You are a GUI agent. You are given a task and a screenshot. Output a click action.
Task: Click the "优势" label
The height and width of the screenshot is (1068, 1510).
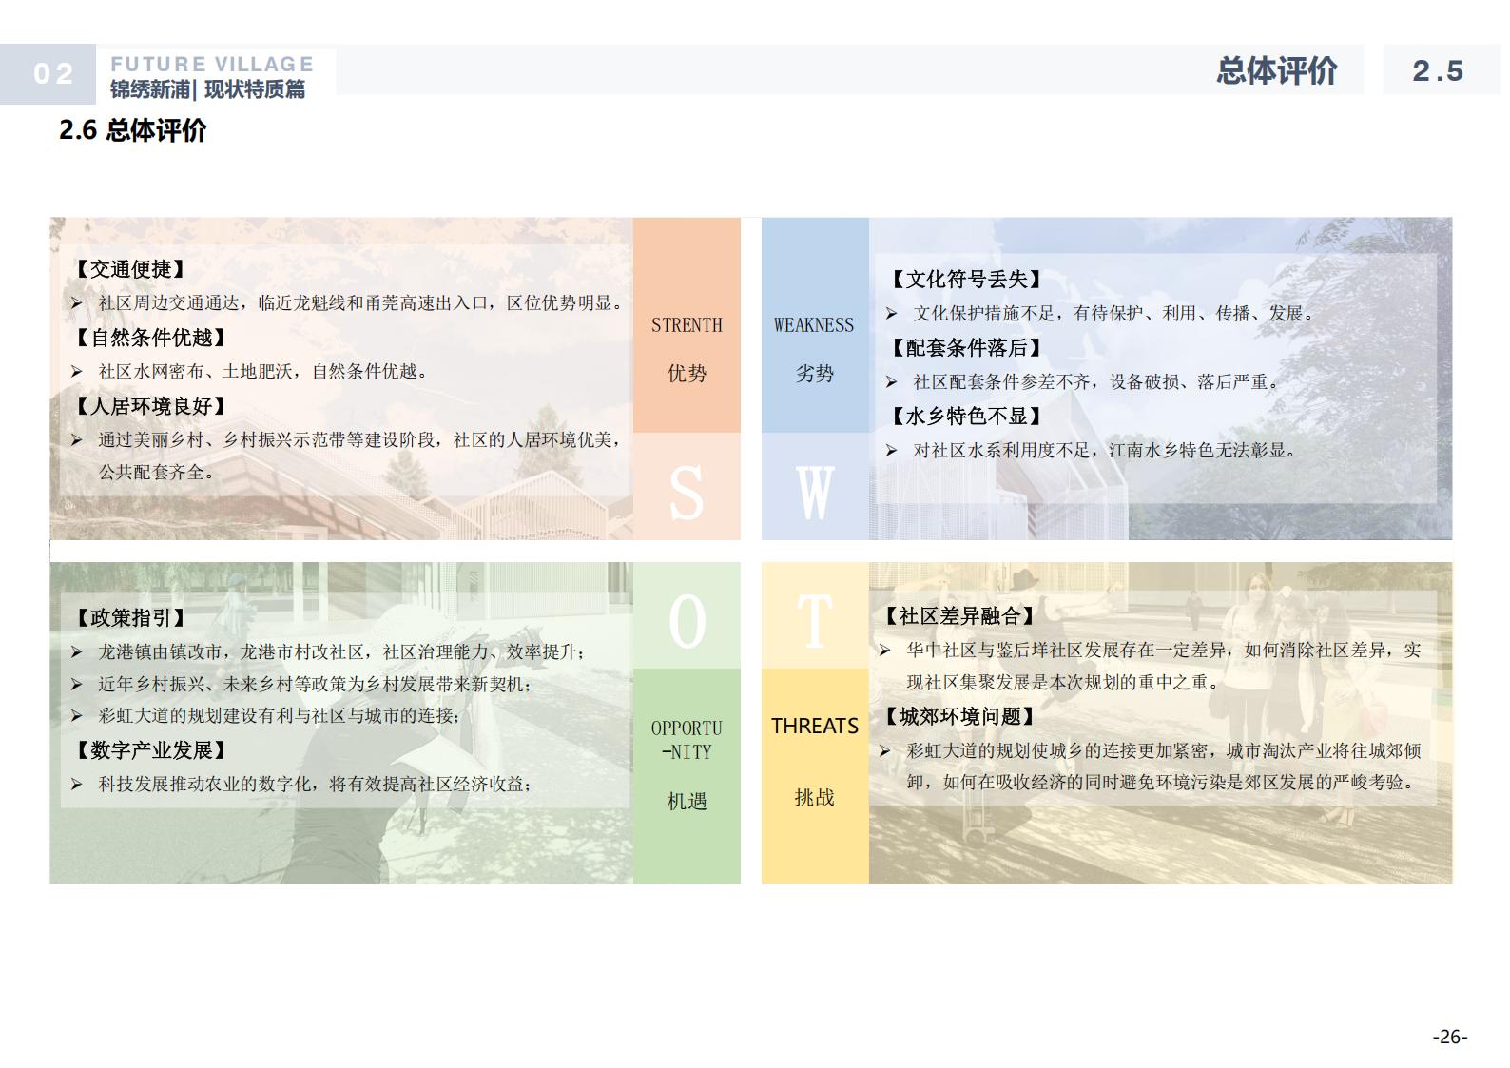[687, 374]
